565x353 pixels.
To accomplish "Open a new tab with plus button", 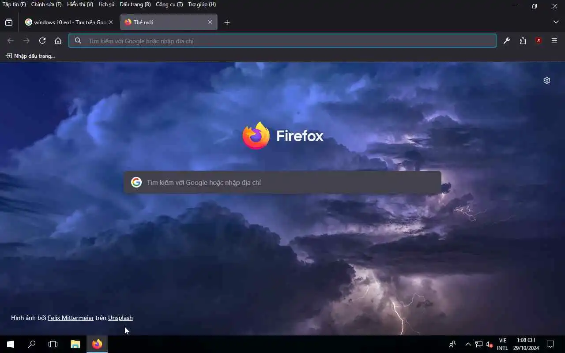I will pos(227,23).
